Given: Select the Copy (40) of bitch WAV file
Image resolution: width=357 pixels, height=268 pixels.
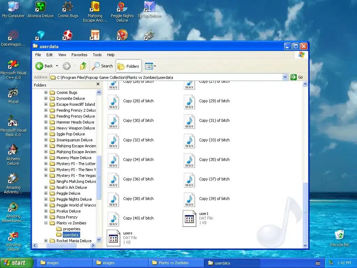Looking at the screenshot, I should click(x=131, y=219).
